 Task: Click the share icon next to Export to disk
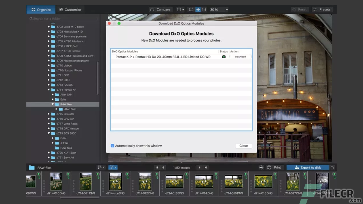click(332, 167)
